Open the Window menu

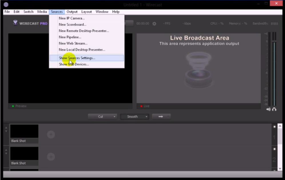[x=102, y=12]
